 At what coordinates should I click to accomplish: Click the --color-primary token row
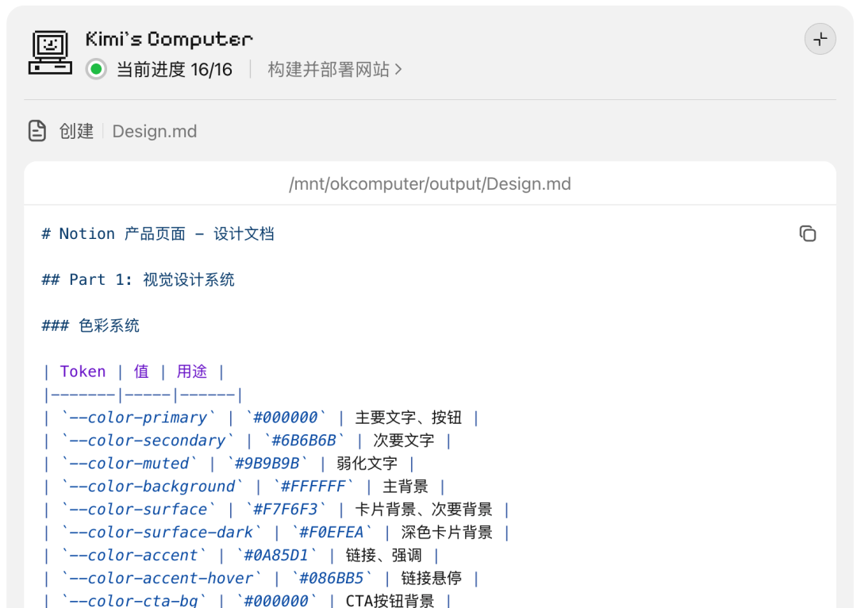134,418
